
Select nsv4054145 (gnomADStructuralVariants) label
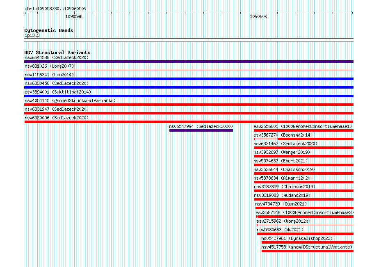70,100
